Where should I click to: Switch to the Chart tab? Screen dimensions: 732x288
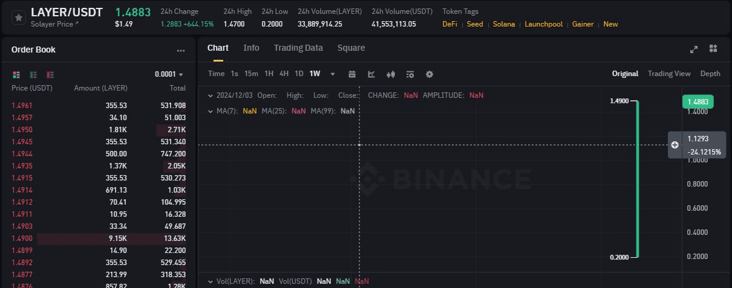tap(218, 48)
